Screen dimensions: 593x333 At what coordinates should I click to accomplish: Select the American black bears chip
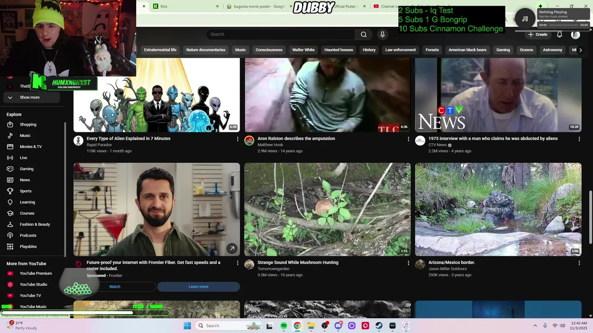467,50
